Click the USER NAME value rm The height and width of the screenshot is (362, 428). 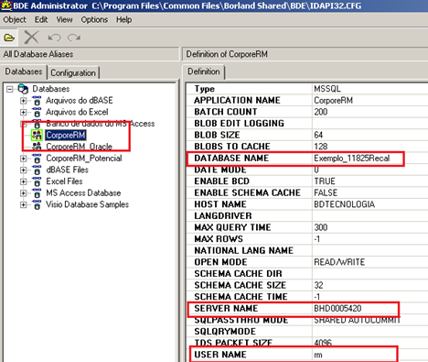point(318,355)
